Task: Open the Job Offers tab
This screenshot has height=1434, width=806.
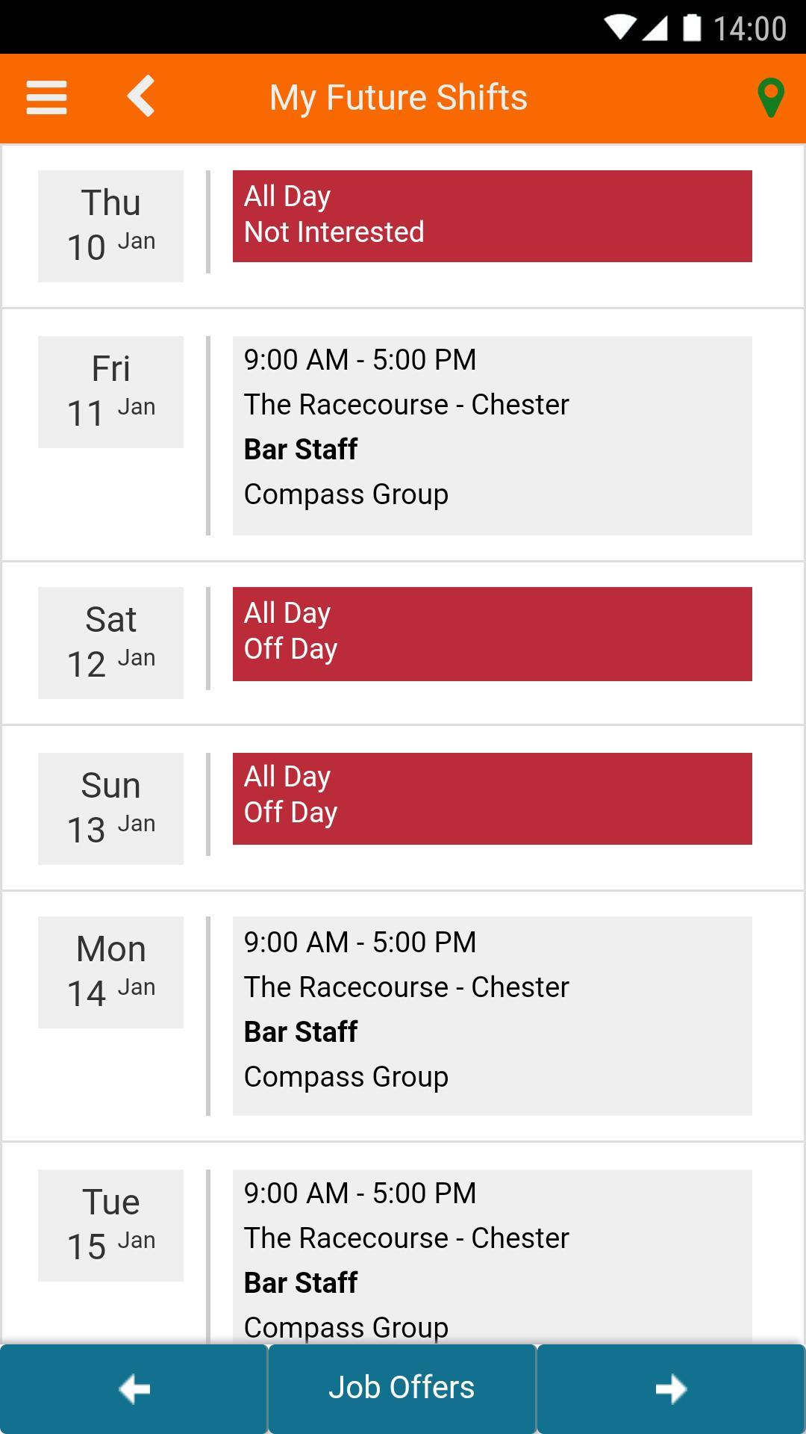Action: pos(402,1388)
